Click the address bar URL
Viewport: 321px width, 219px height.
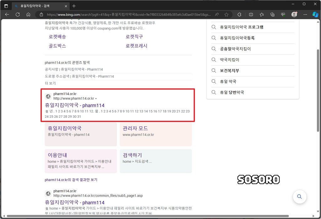[x=129, y=14]
